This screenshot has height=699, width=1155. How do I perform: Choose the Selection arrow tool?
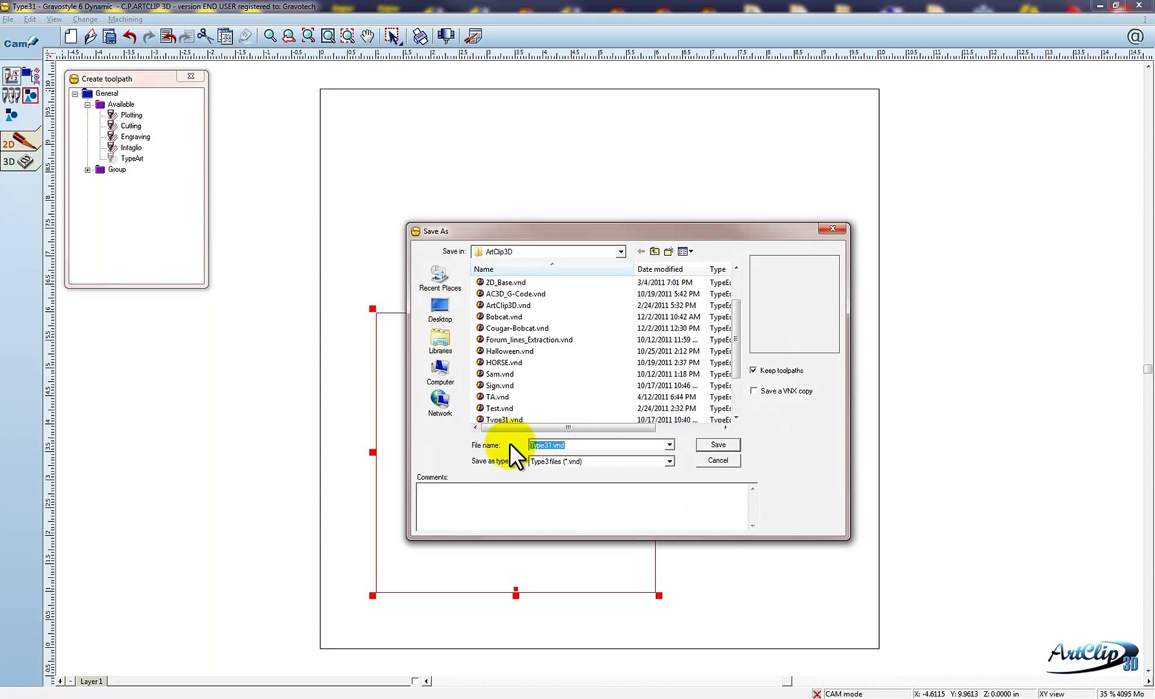pyautogui.click(x=392, y=36)
